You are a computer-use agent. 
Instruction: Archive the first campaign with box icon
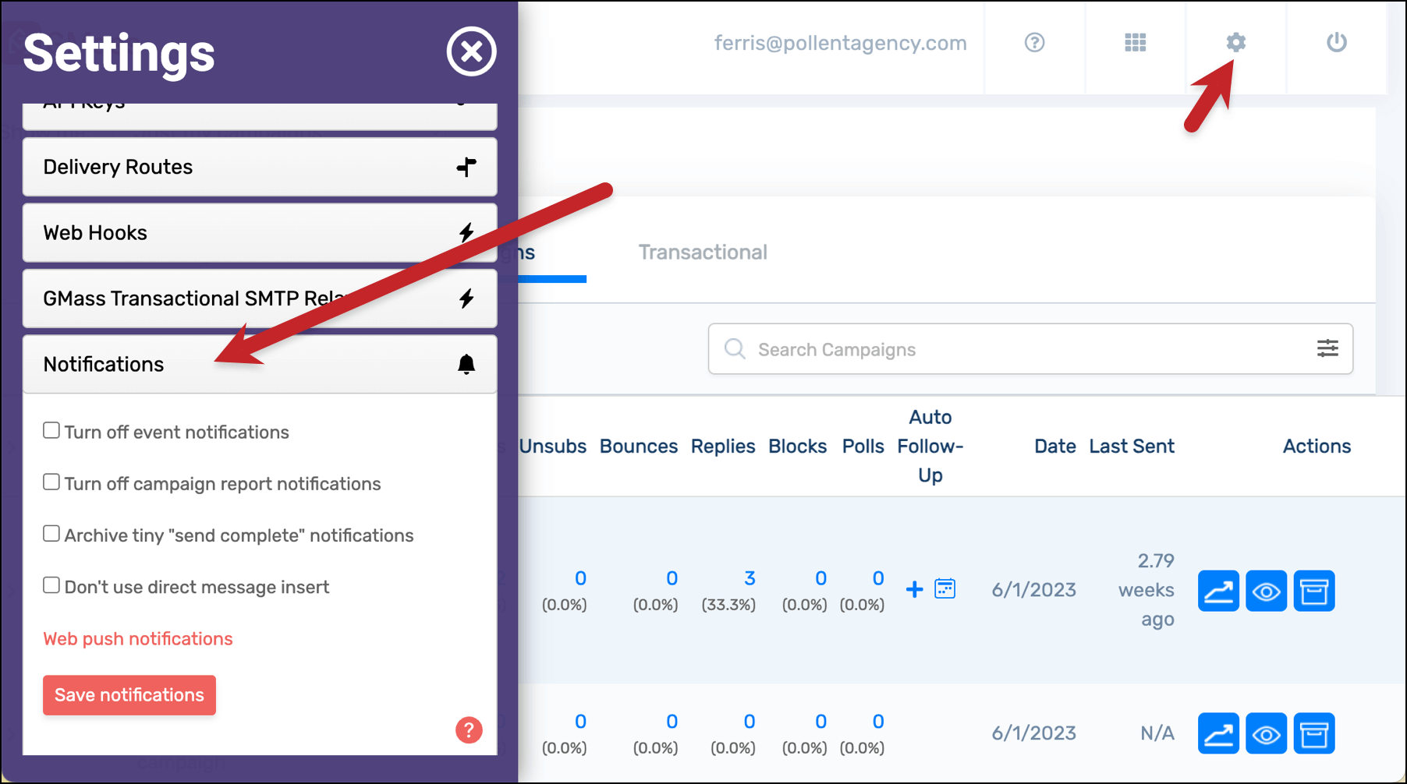coord(1314,591)
